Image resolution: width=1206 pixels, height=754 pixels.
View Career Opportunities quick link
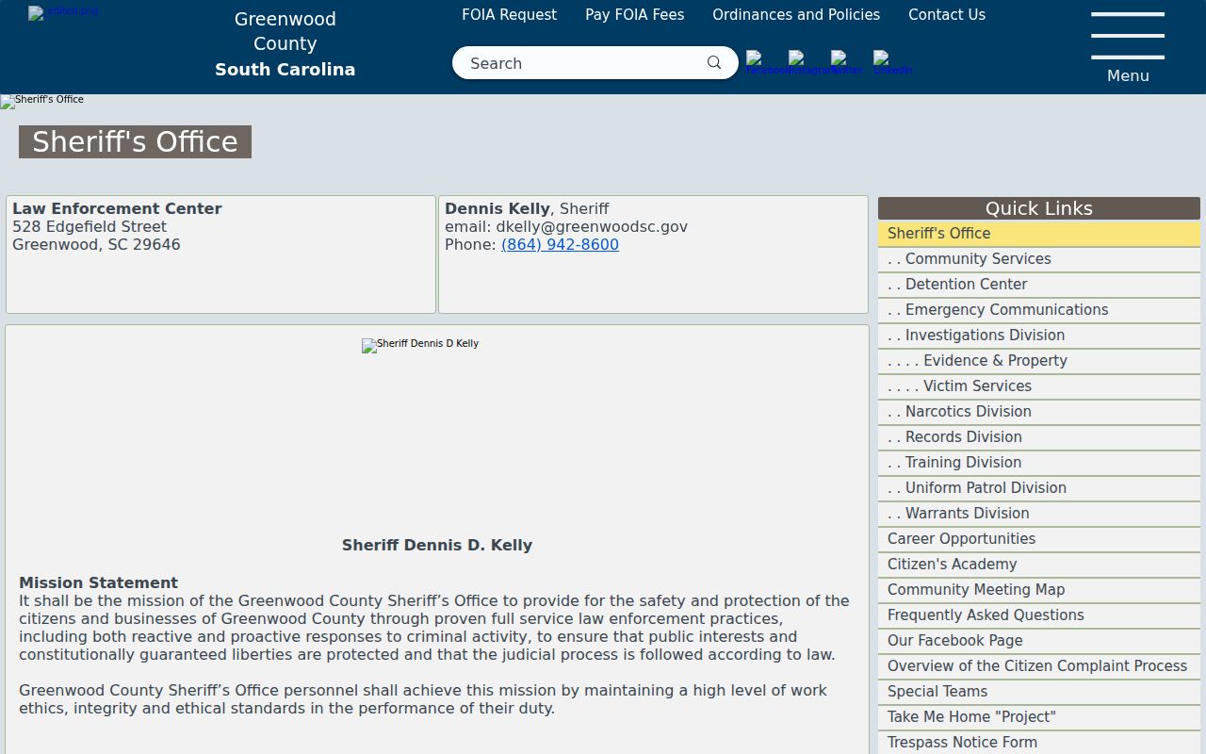click(1039, 539)
